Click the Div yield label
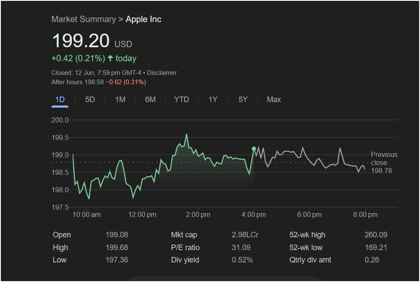Viewport: 420px width, 282px height. coord(185,260)
